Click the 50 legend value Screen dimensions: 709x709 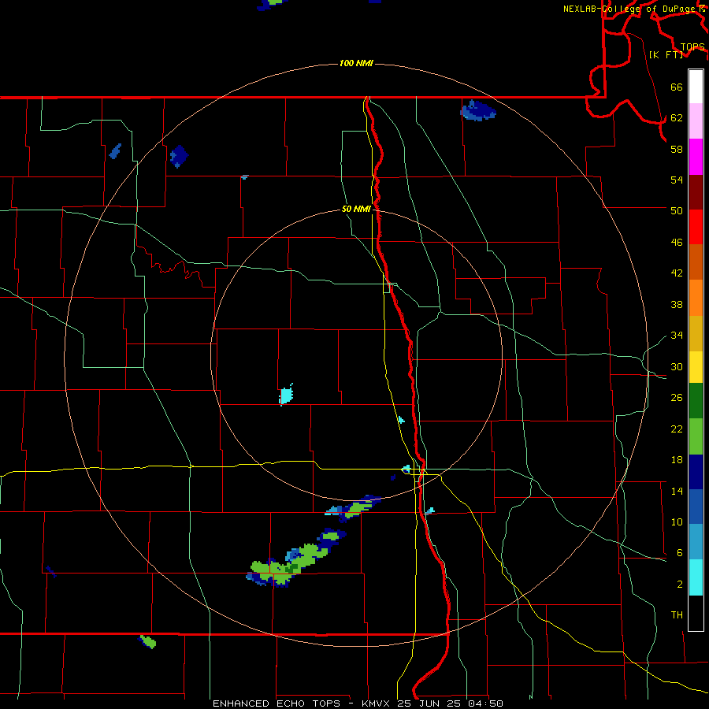(x=677, y=210)
